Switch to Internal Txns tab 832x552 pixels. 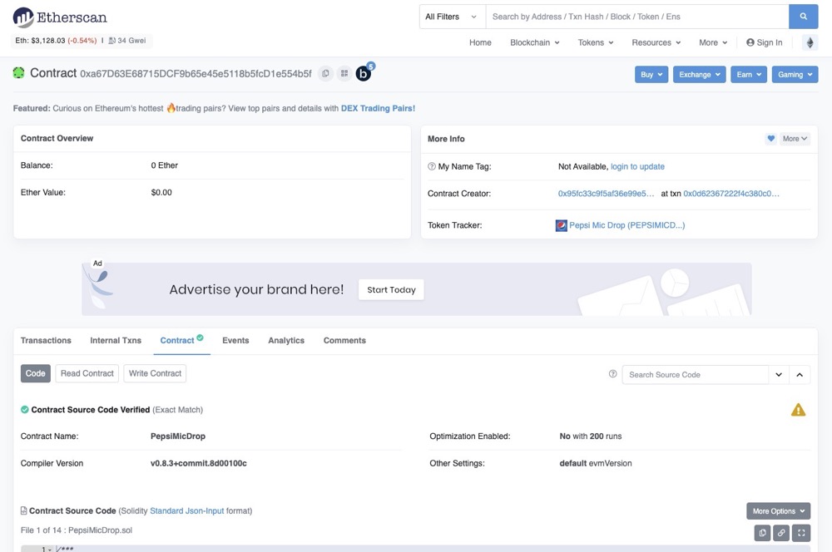click(x=116, y=340)
